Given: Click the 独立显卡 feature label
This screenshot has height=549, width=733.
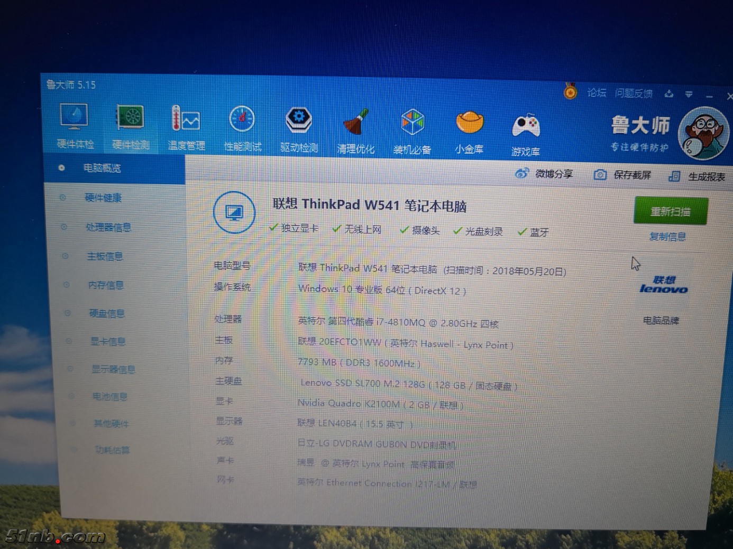Looking at the screenshot, I should point(299,228).
